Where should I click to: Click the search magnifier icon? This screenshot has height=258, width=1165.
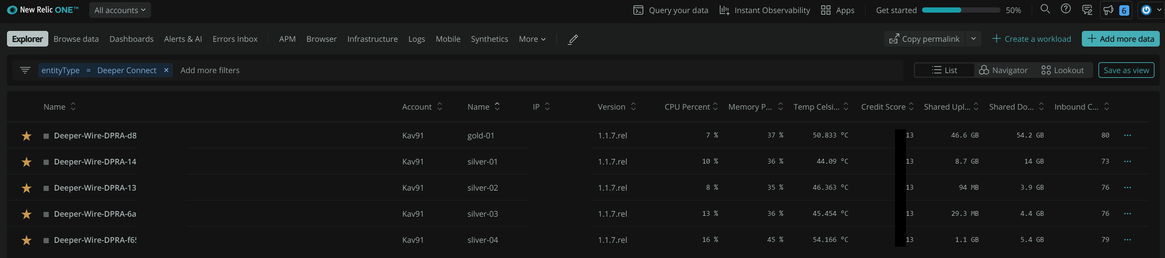(1045, 10)
